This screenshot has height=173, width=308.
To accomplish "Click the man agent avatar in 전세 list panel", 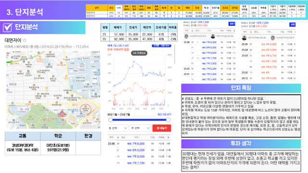I will [244, 37].
